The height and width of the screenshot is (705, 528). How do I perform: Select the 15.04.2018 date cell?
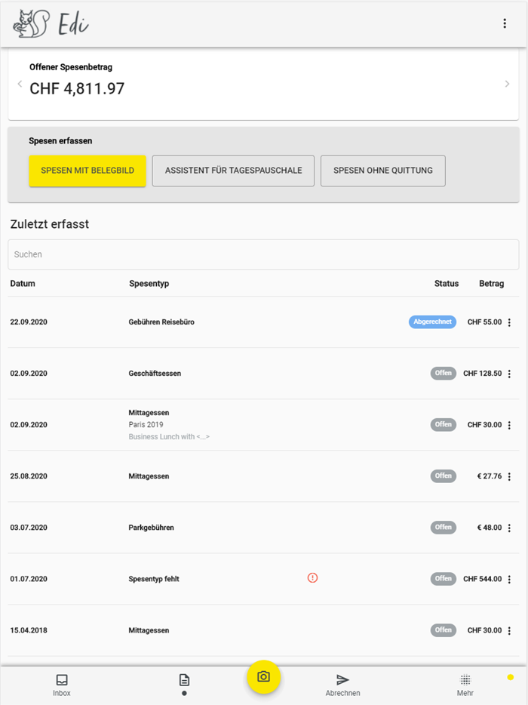pos(29,630)
